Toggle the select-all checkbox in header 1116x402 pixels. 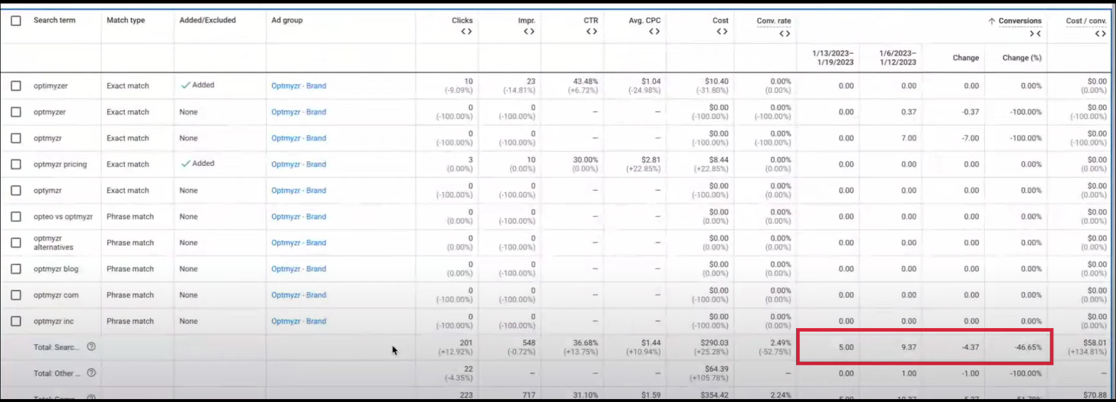tap(16, 20)
